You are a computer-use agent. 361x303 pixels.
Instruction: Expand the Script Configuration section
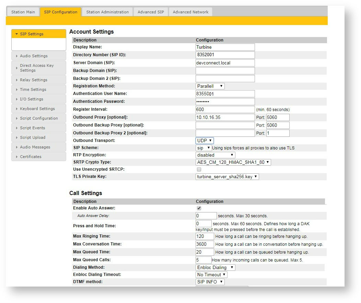point(38,118)
